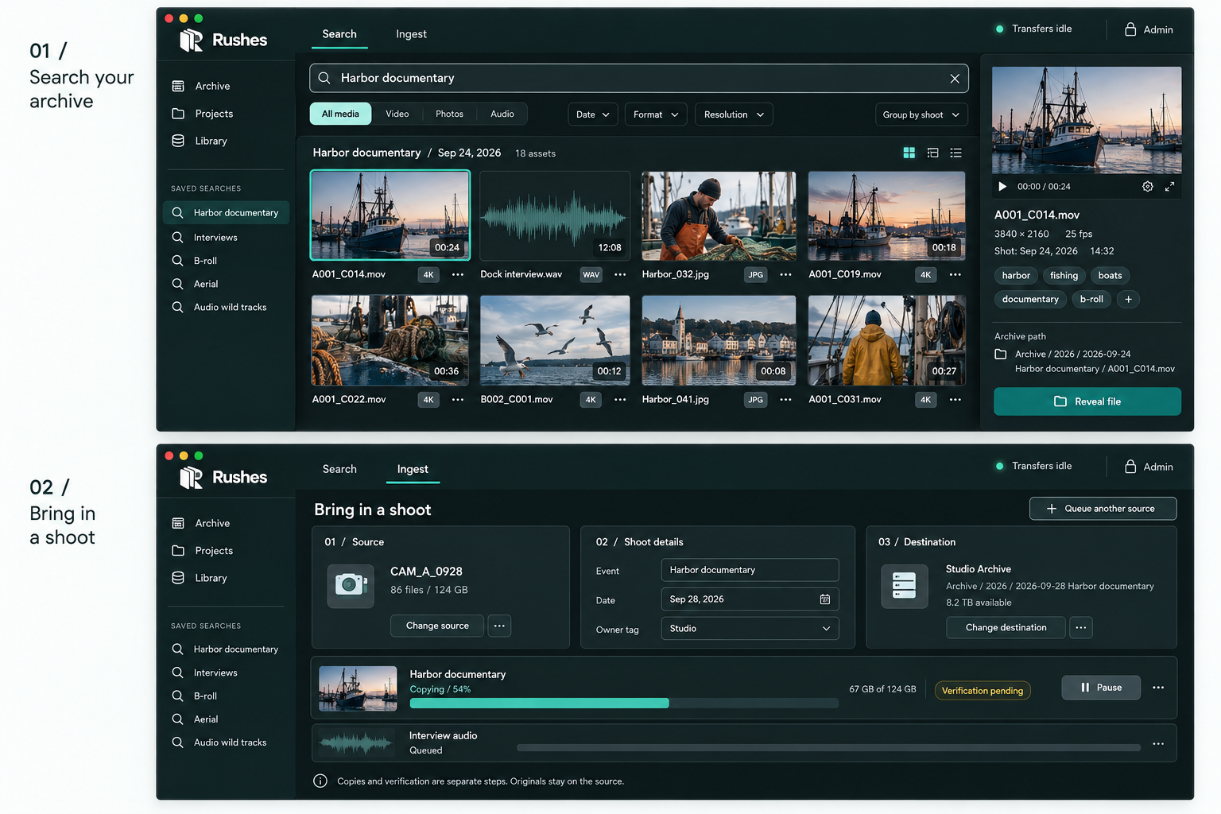Play the A001_C014.mov preview
Screen dimensions: 1221x814
[x=1002, y=186]
